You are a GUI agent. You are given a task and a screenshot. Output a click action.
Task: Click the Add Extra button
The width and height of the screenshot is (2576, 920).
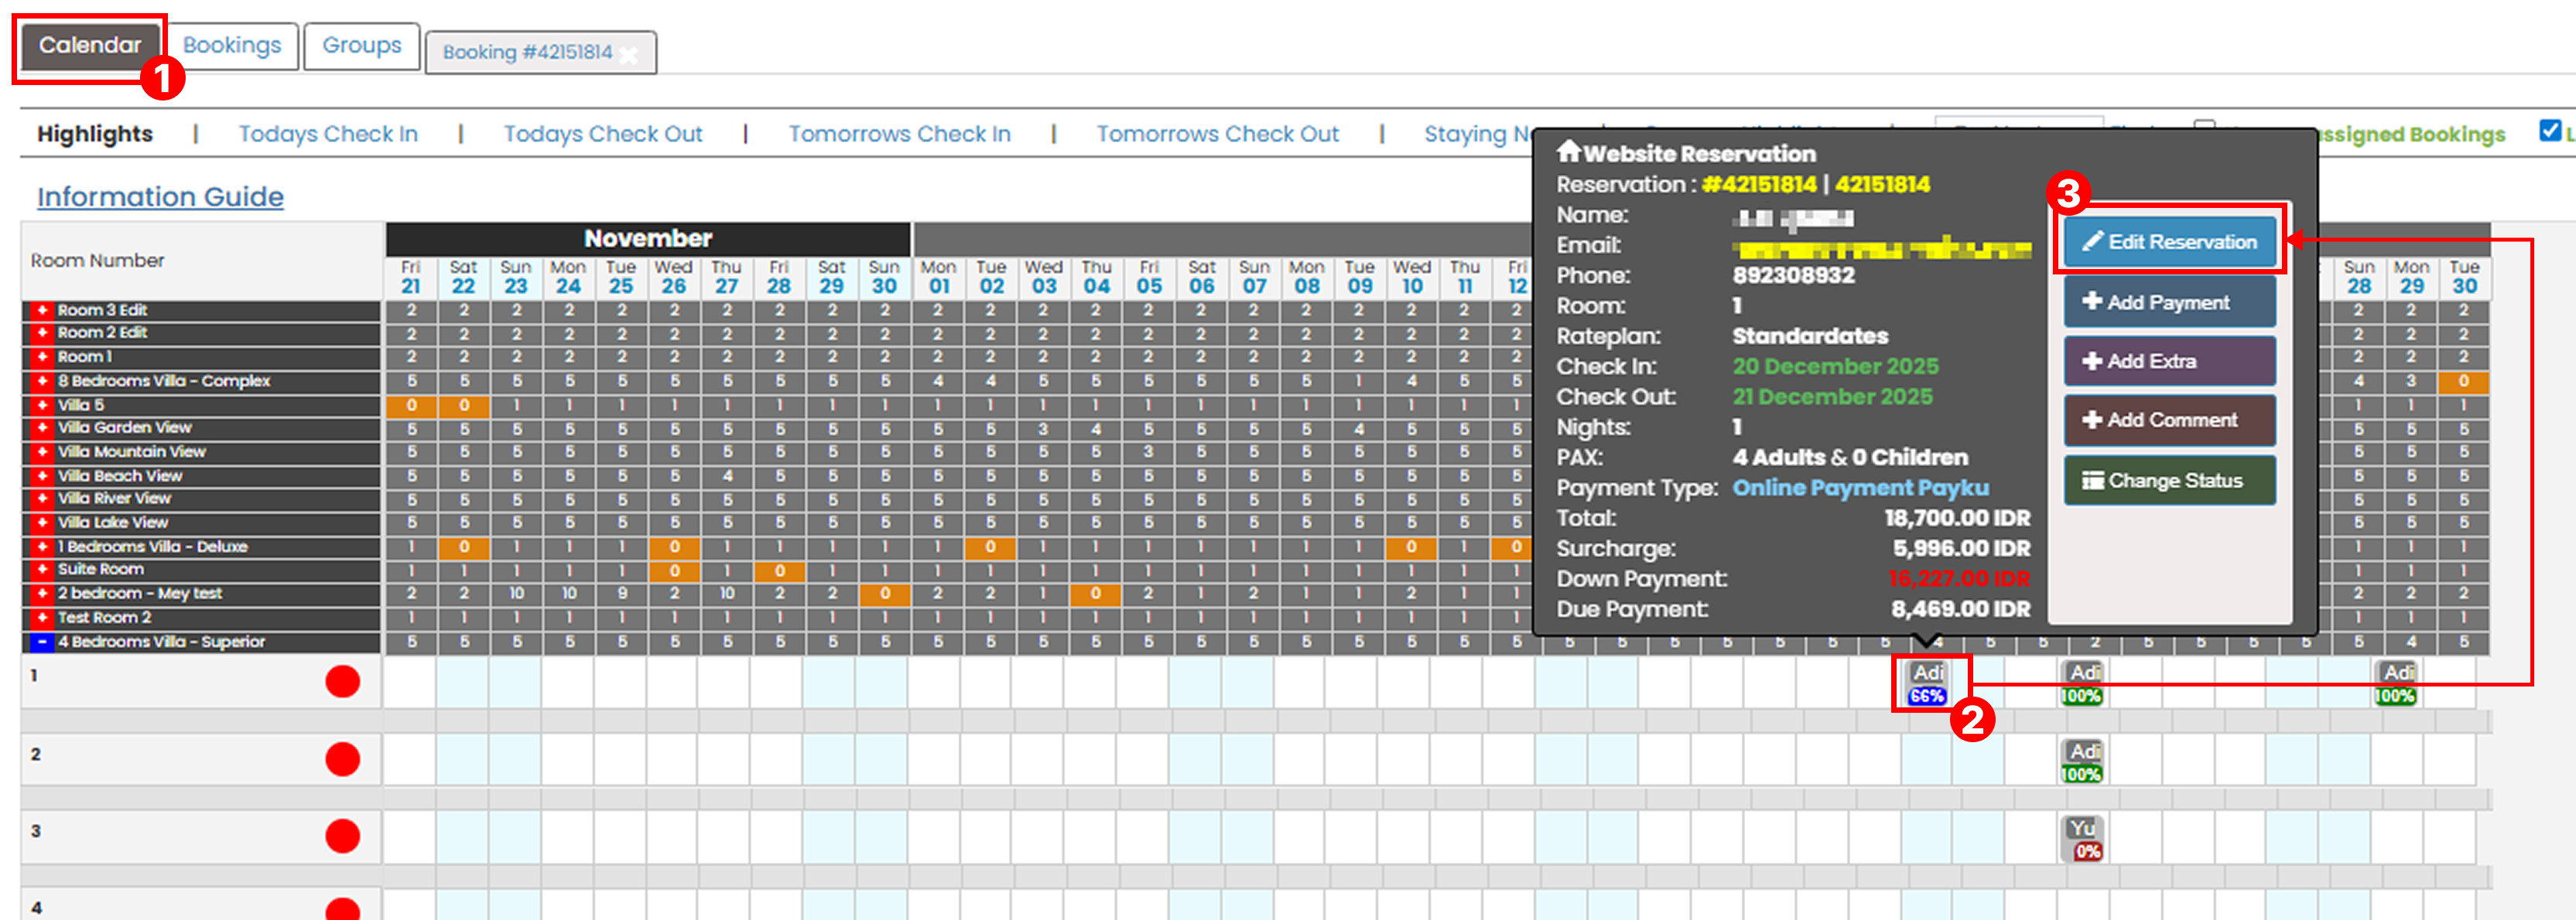pos(2170,362)
